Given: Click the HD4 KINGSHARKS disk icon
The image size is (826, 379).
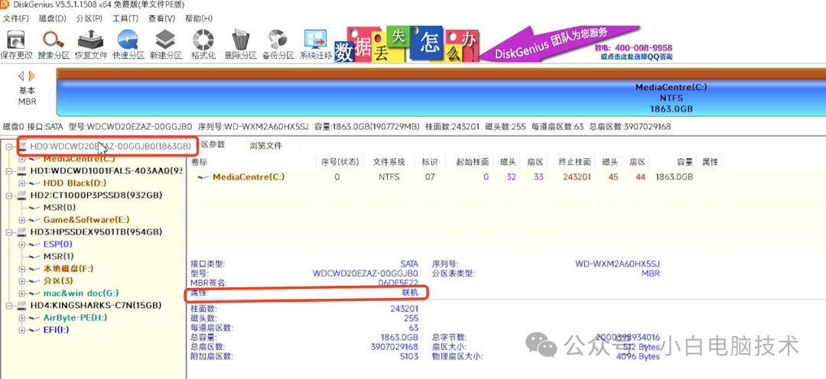Looking at the screenshot, I should click(21, 306).
